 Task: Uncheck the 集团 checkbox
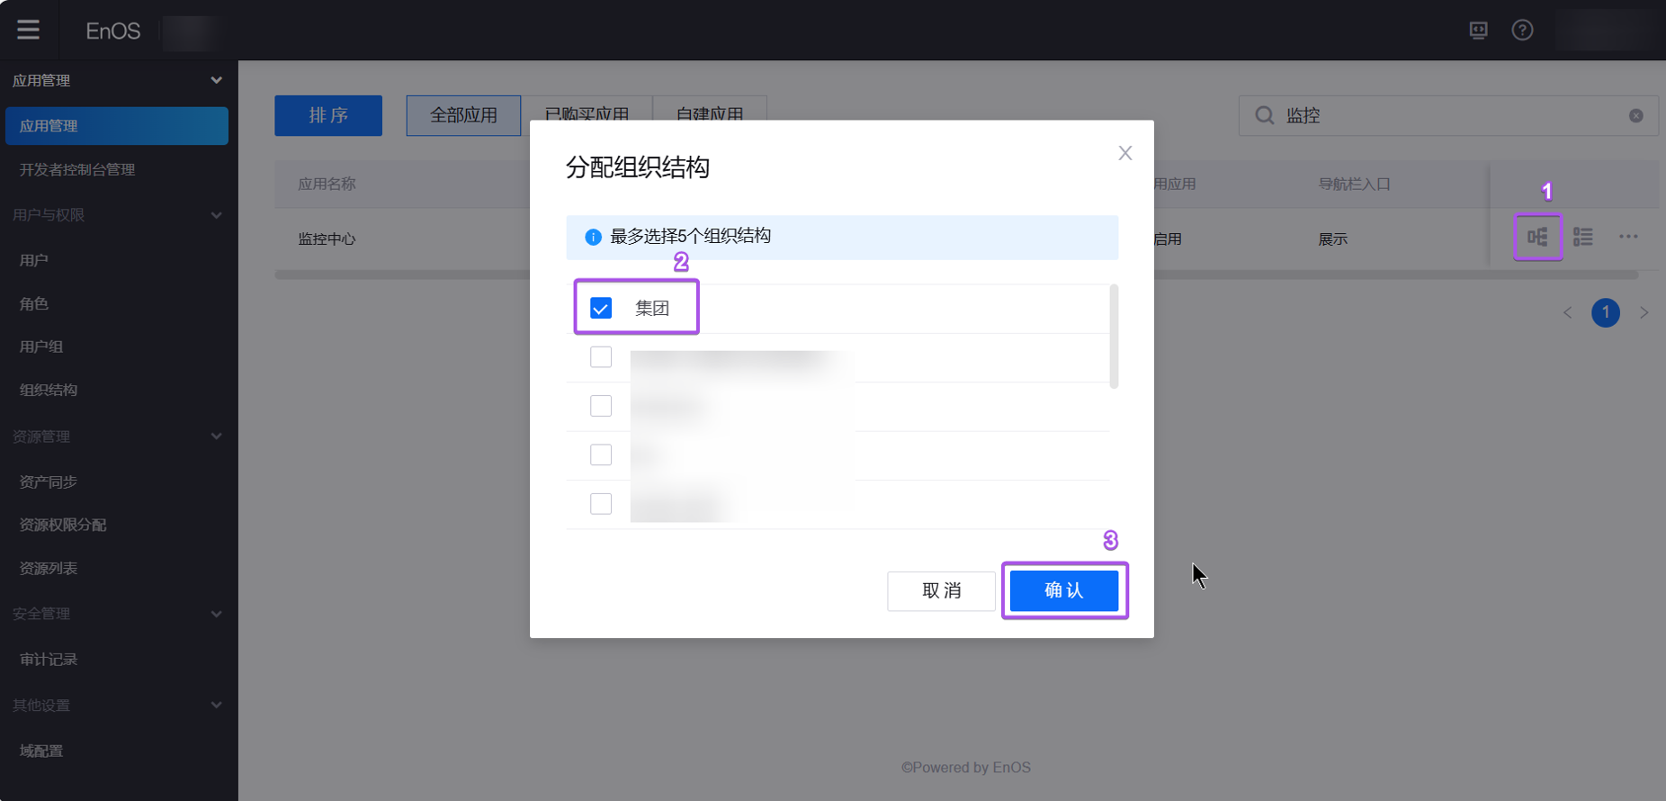click(x=601, y=309)
